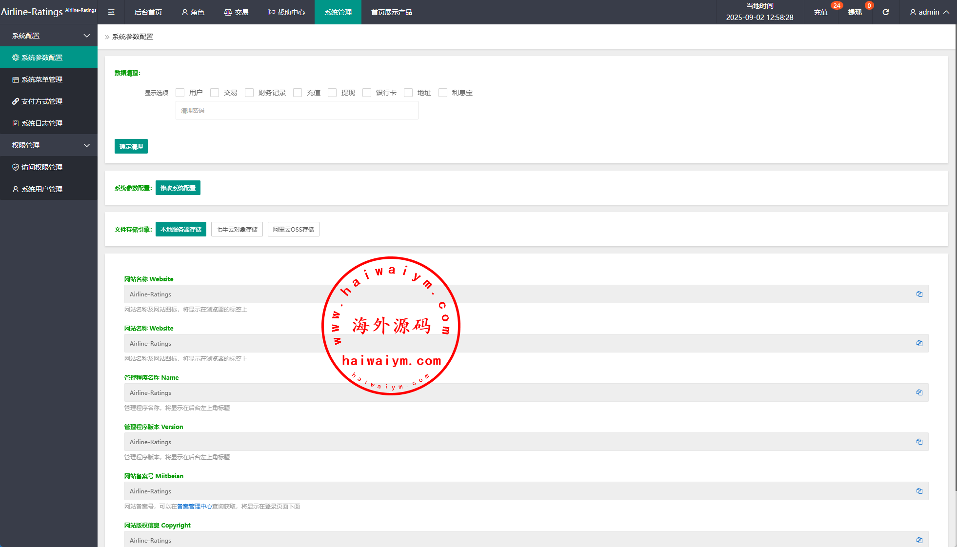Viewport: 957px width, 547px height.
Task: Click the refresh icon in top bar
Action: pyautogui.click(x=885, y=12)
